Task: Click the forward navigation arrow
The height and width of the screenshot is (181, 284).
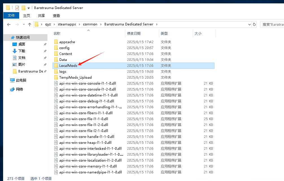Action: (17, 25)
